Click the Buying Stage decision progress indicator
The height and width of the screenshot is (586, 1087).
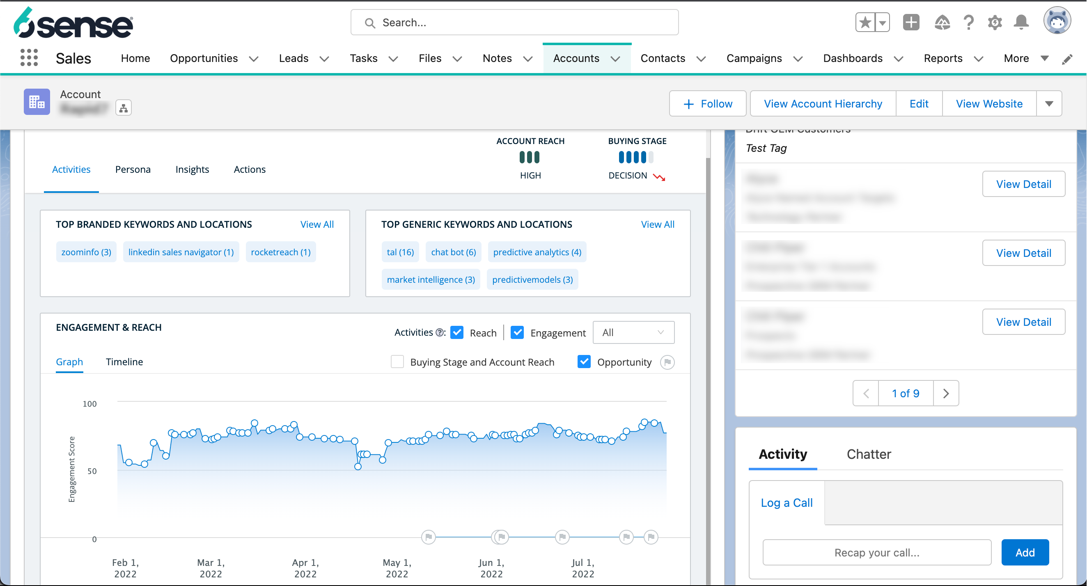pyautogui.click(x=635, y=157)
